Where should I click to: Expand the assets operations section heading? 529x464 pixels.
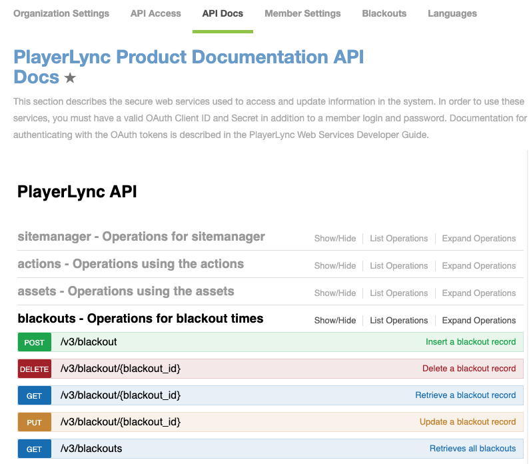[126, 291]
